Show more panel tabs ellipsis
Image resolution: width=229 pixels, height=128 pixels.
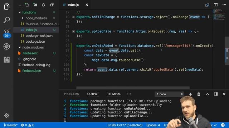coord(129,94)
